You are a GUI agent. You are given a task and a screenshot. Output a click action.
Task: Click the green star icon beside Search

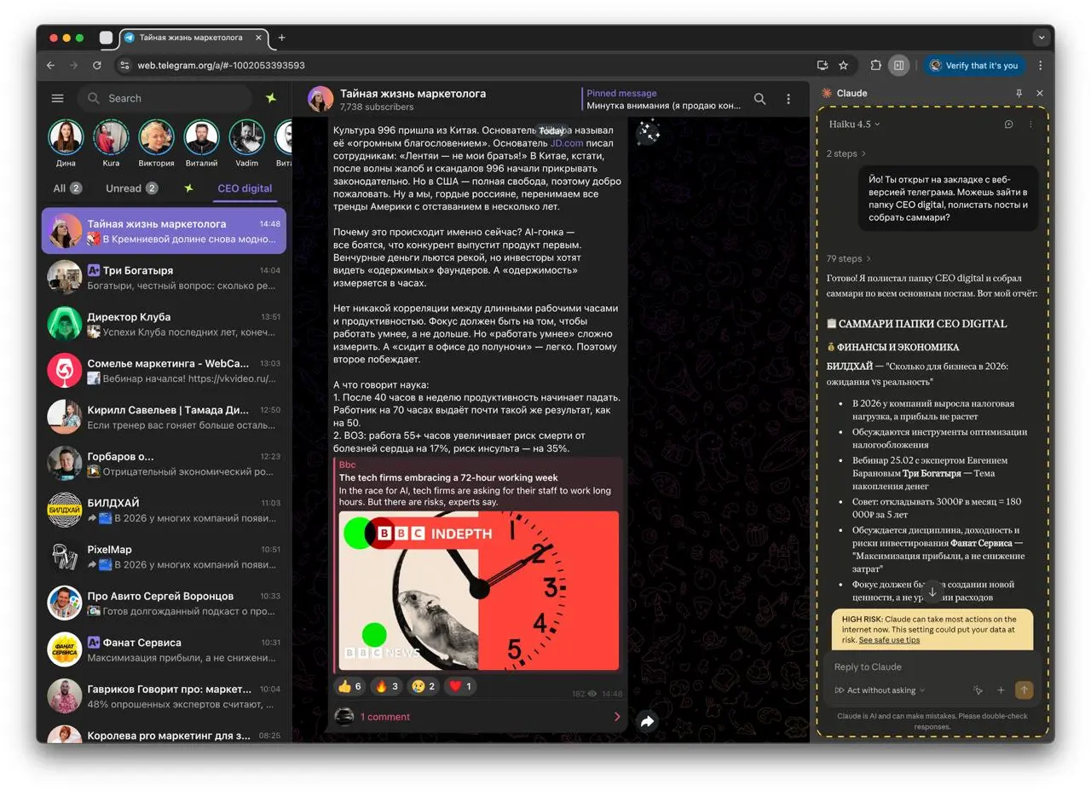click(271, 98)
